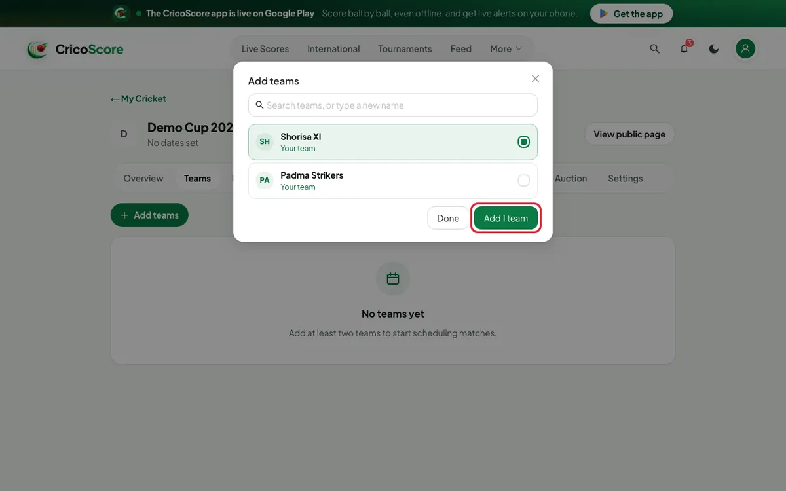Click the calendar icon in empty state
This screenshot has width=786, height=491.
point(393,279)
